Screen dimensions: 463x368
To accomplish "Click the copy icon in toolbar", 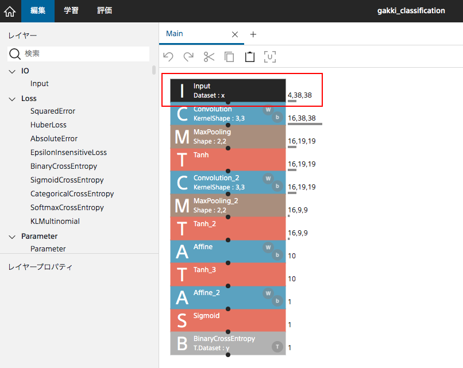I will (x=229, y=56).
